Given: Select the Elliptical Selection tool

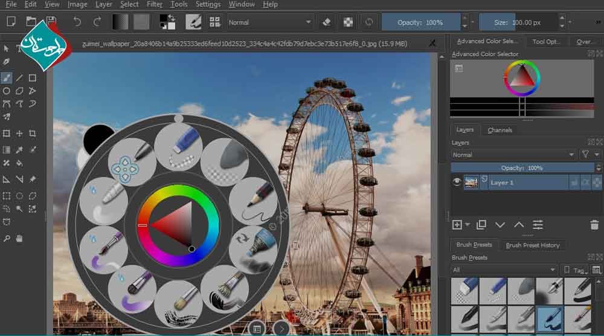Looking at the screenshot, I should pyautogui.click(x=19, y=196).
